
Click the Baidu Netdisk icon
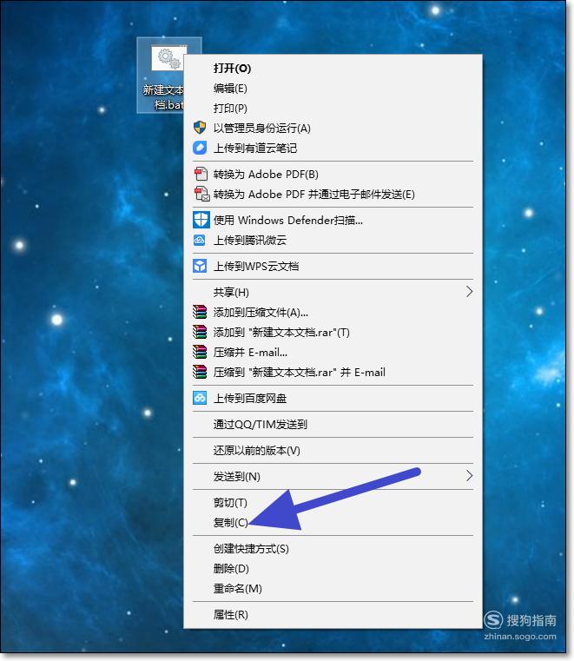tap(200, 398)
